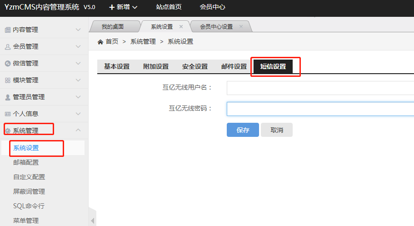This screenshot has height=226, width=414.
Task: Focus the 互亿无线用户名 input field
Action: pos(320,88)
